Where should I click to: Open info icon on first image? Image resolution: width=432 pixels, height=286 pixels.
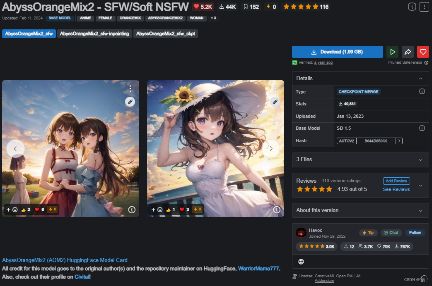tap(132, 210)
